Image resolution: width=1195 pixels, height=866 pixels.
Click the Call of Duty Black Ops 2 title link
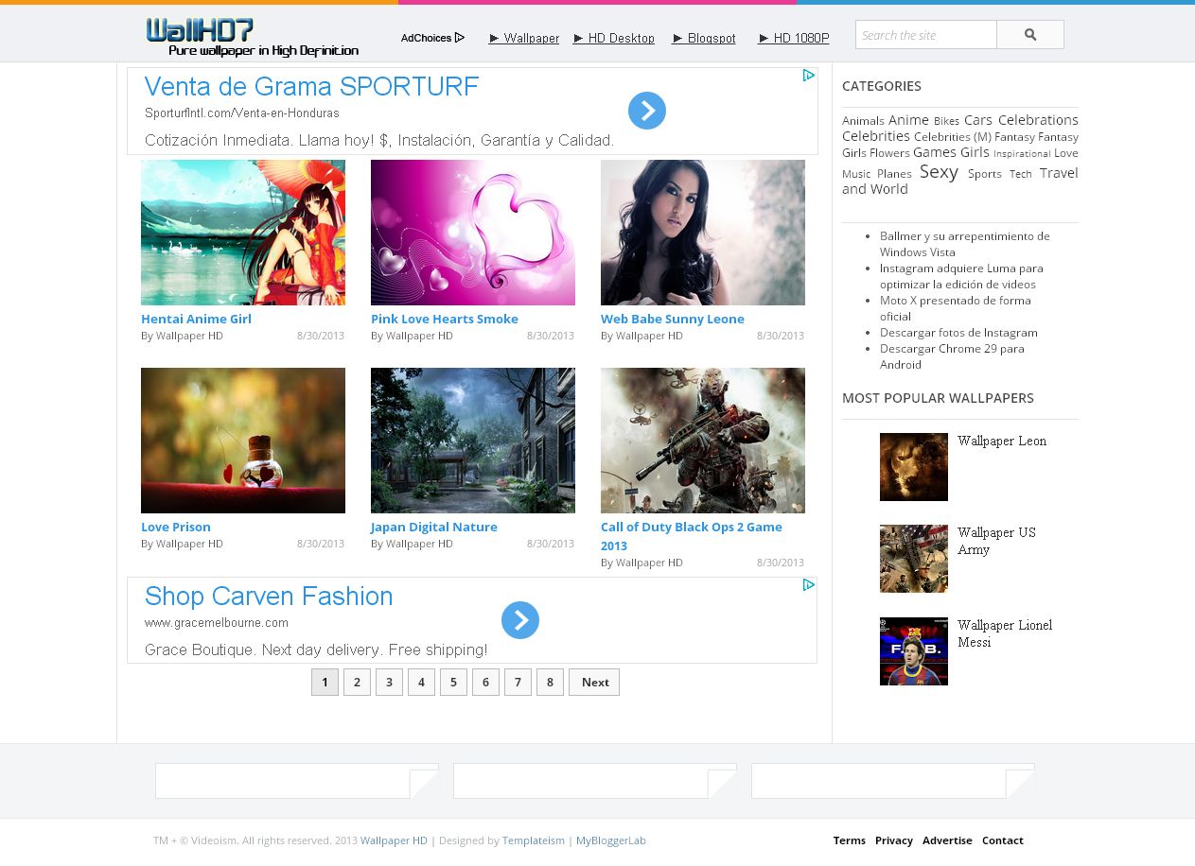pyautogui.click(x=692, y=536)
